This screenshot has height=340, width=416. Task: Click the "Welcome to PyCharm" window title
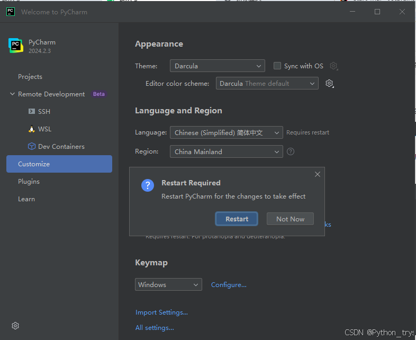[54, 12]
